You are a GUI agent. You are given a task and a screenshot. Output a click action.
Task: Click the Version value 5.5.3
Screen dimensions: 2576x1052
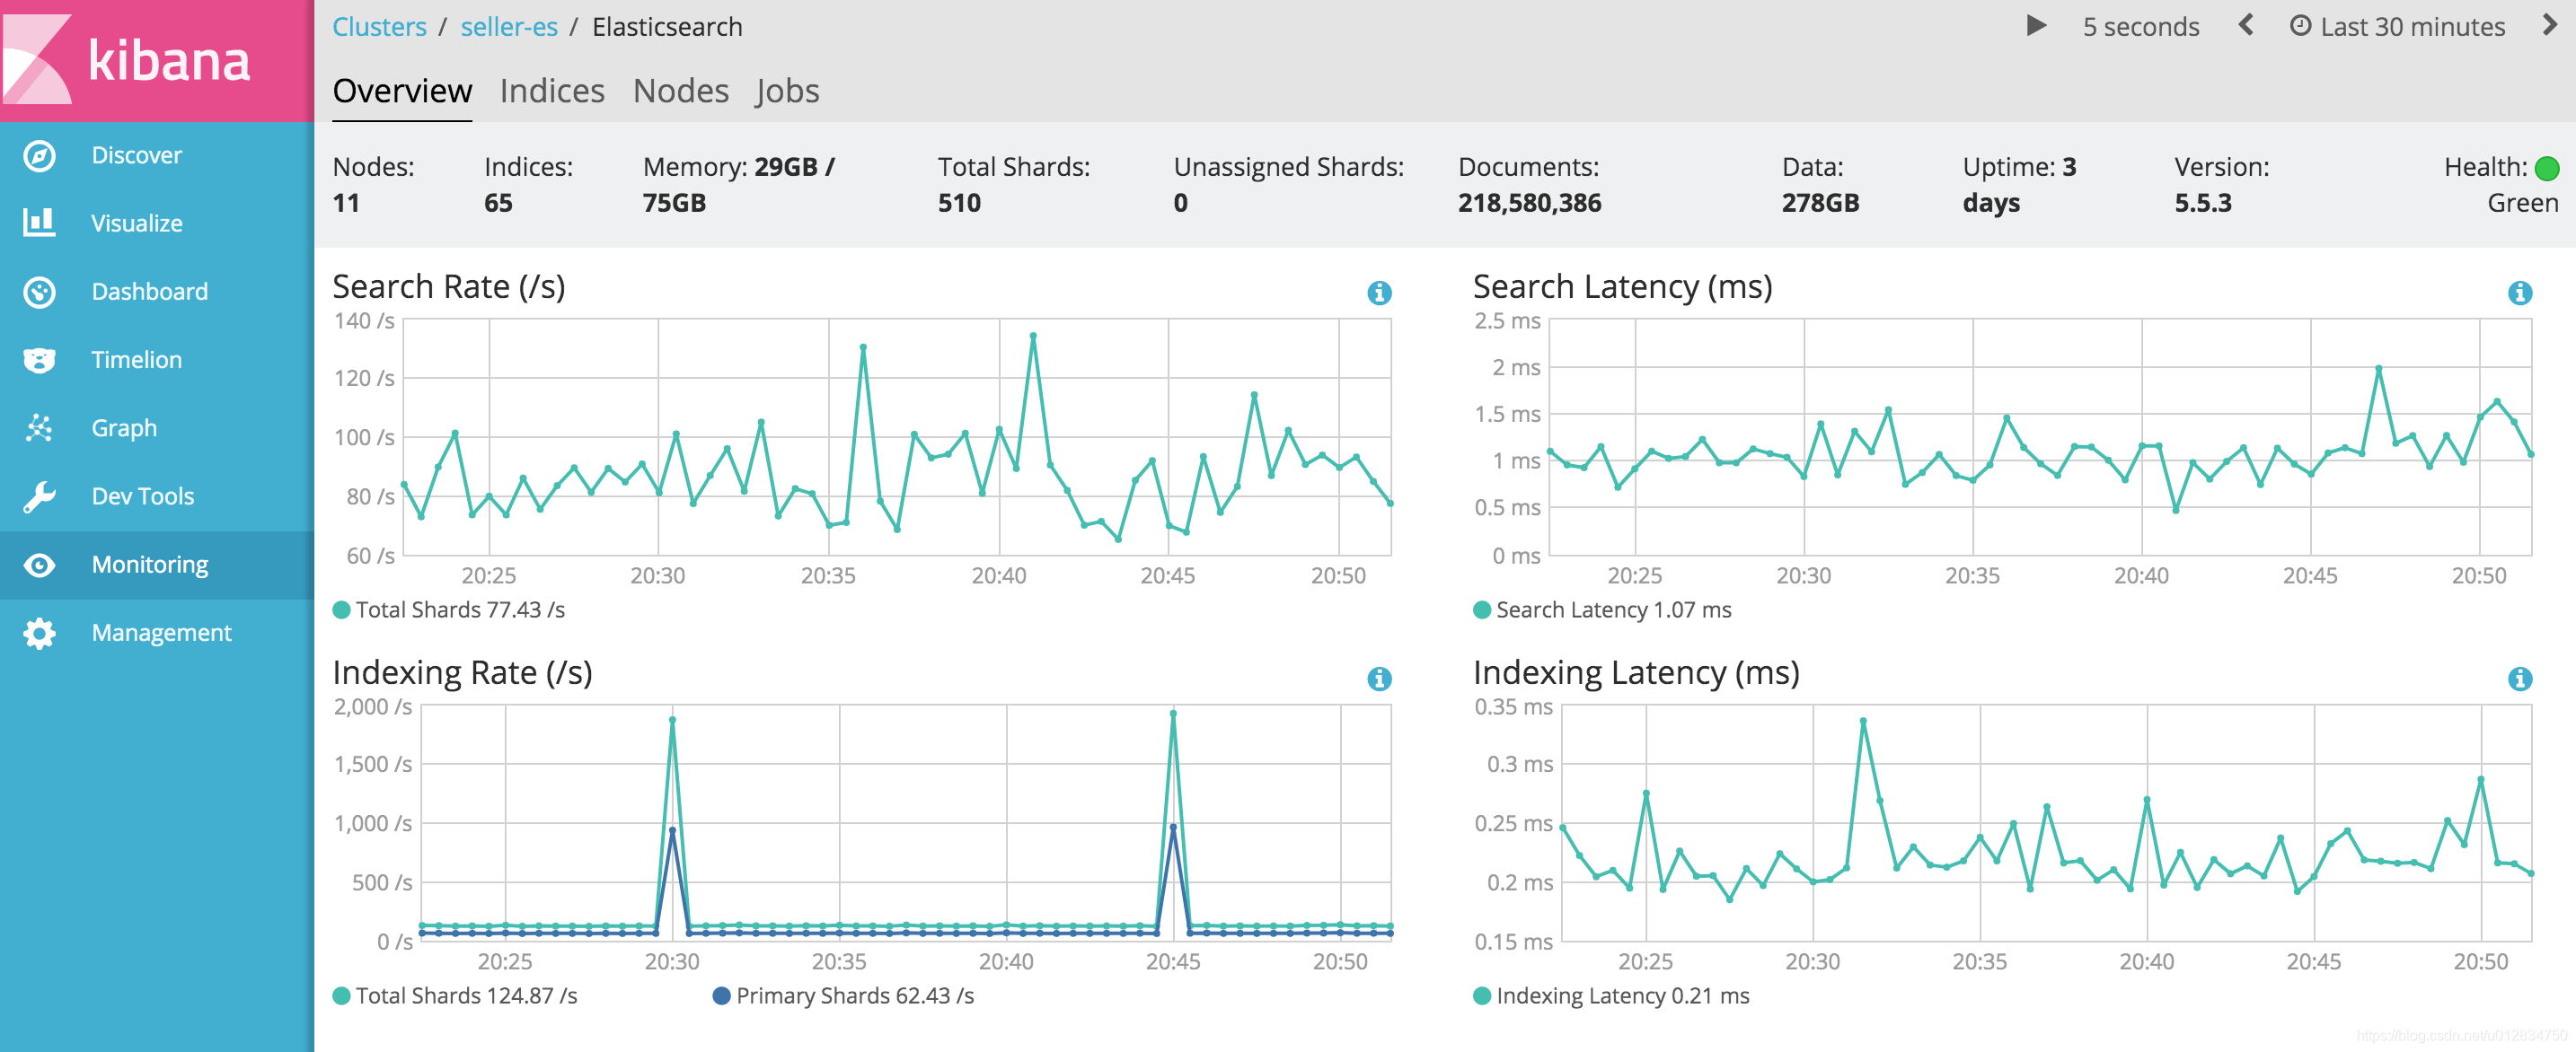2203,203
